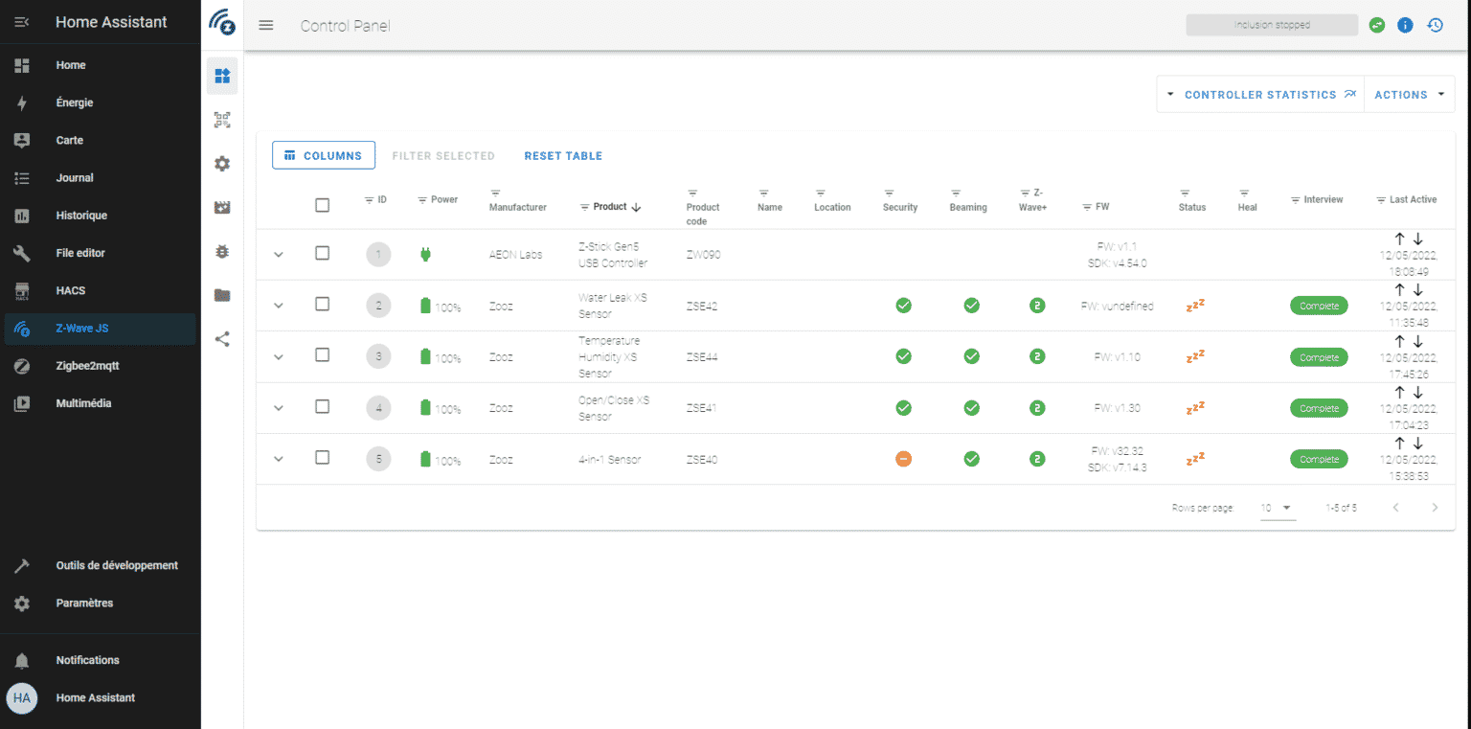Check the checkbox for the ZSE42 sensor row

tap(322, 305)
